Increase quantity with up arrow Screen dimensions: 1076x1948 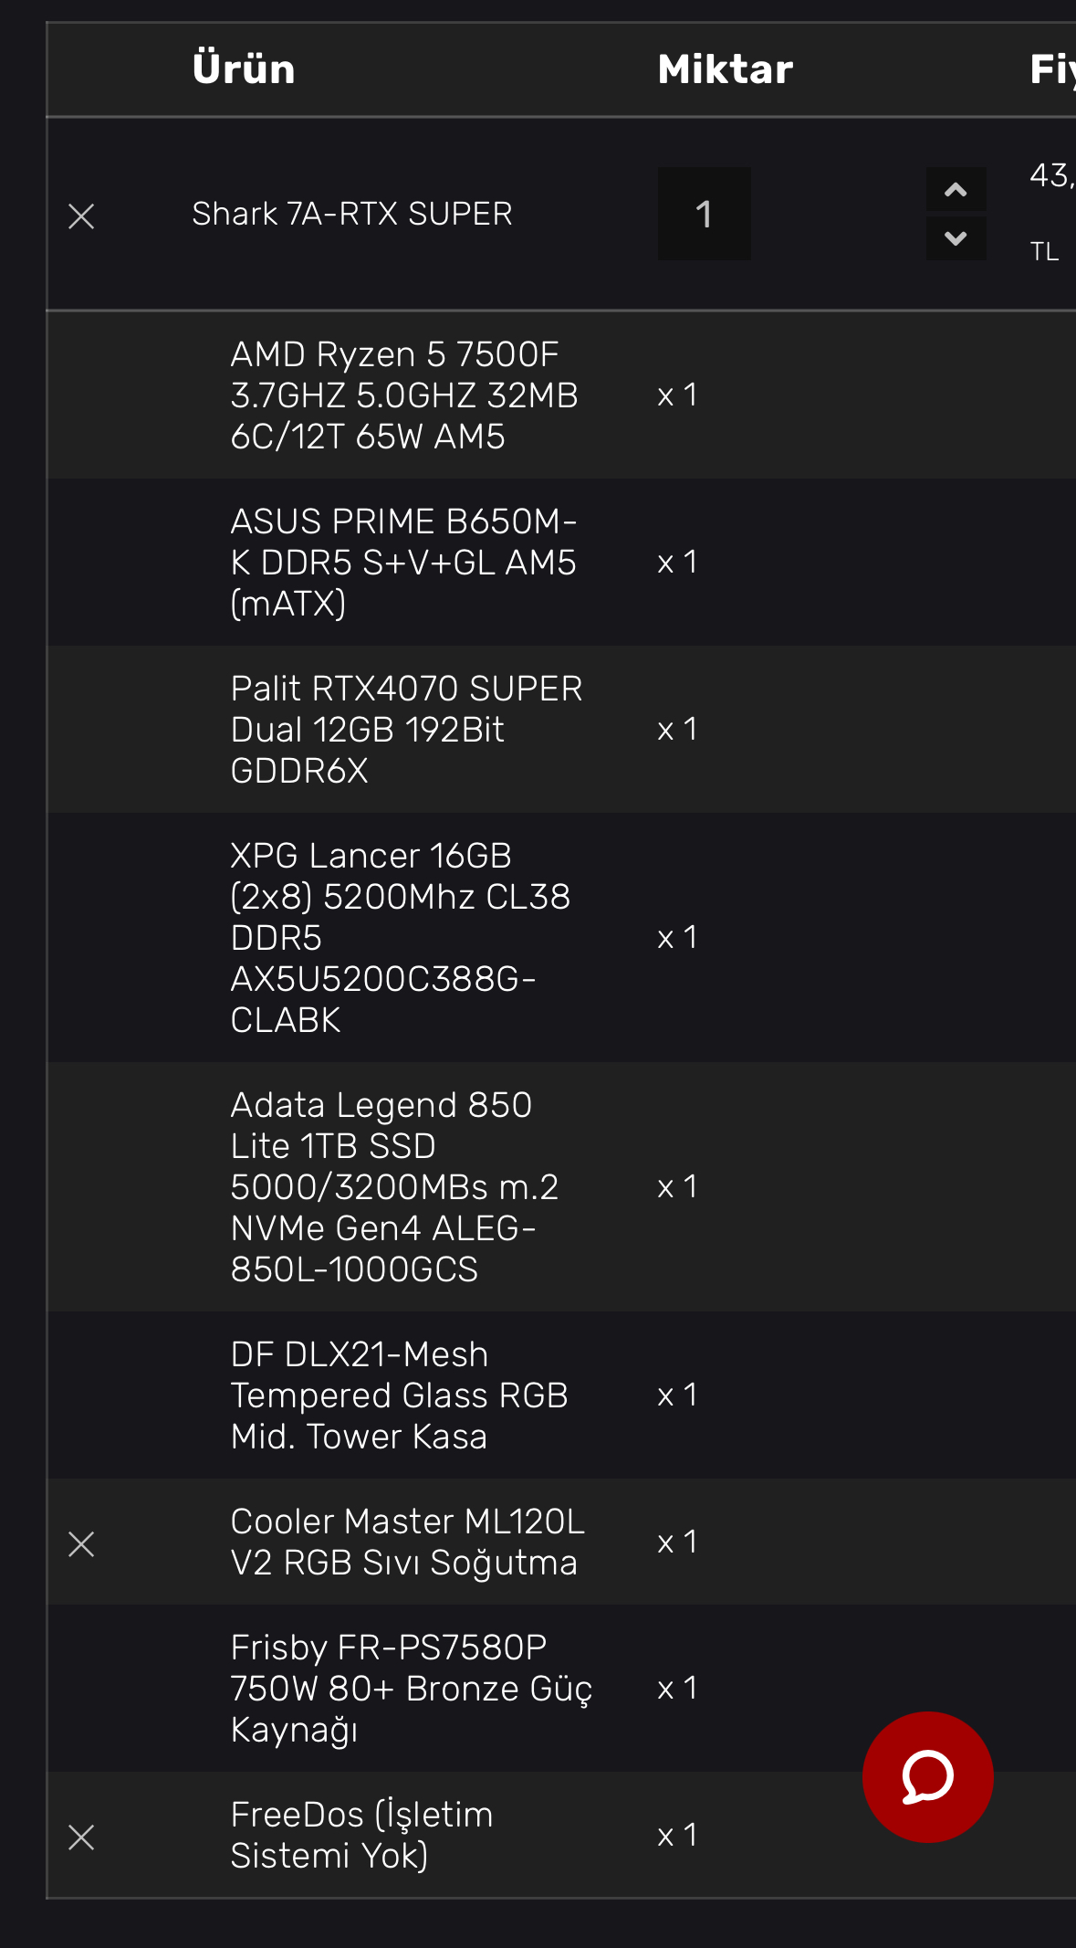[956, 190]
